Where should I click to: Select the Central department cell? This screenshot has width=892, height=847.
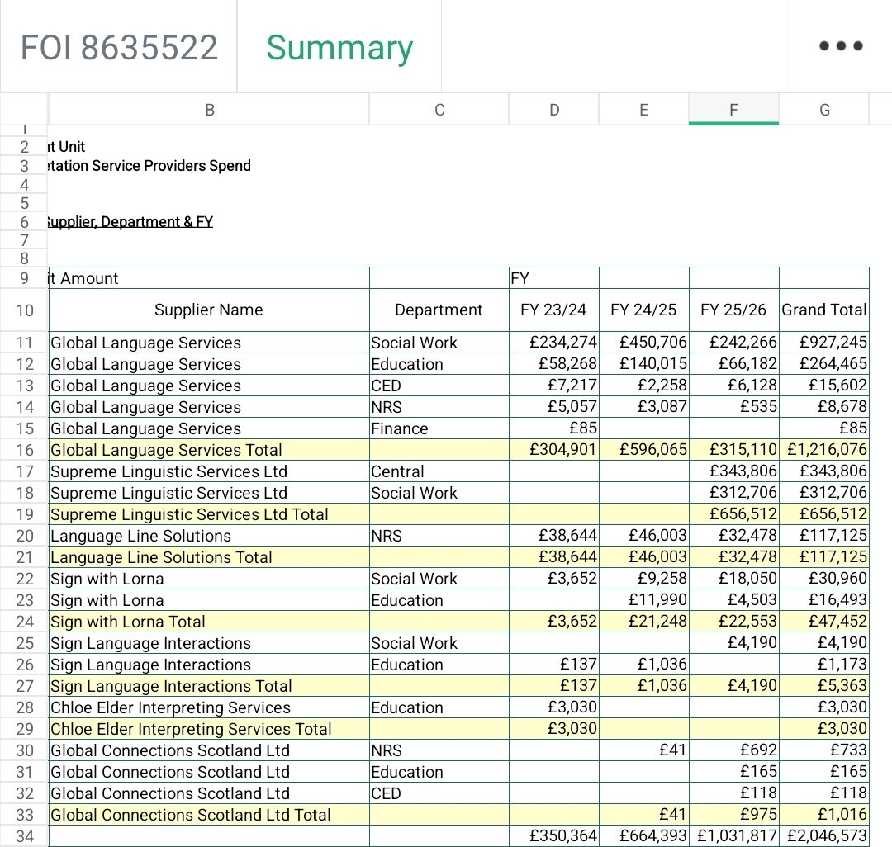pyautogui.click(x=439, y=471)
